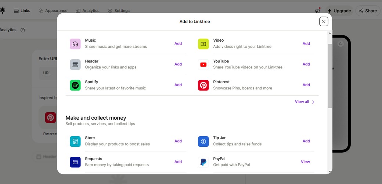Viewport: 382px width, 184px height.
Task: Click the Video icon
Action: [x=203, y=44]
